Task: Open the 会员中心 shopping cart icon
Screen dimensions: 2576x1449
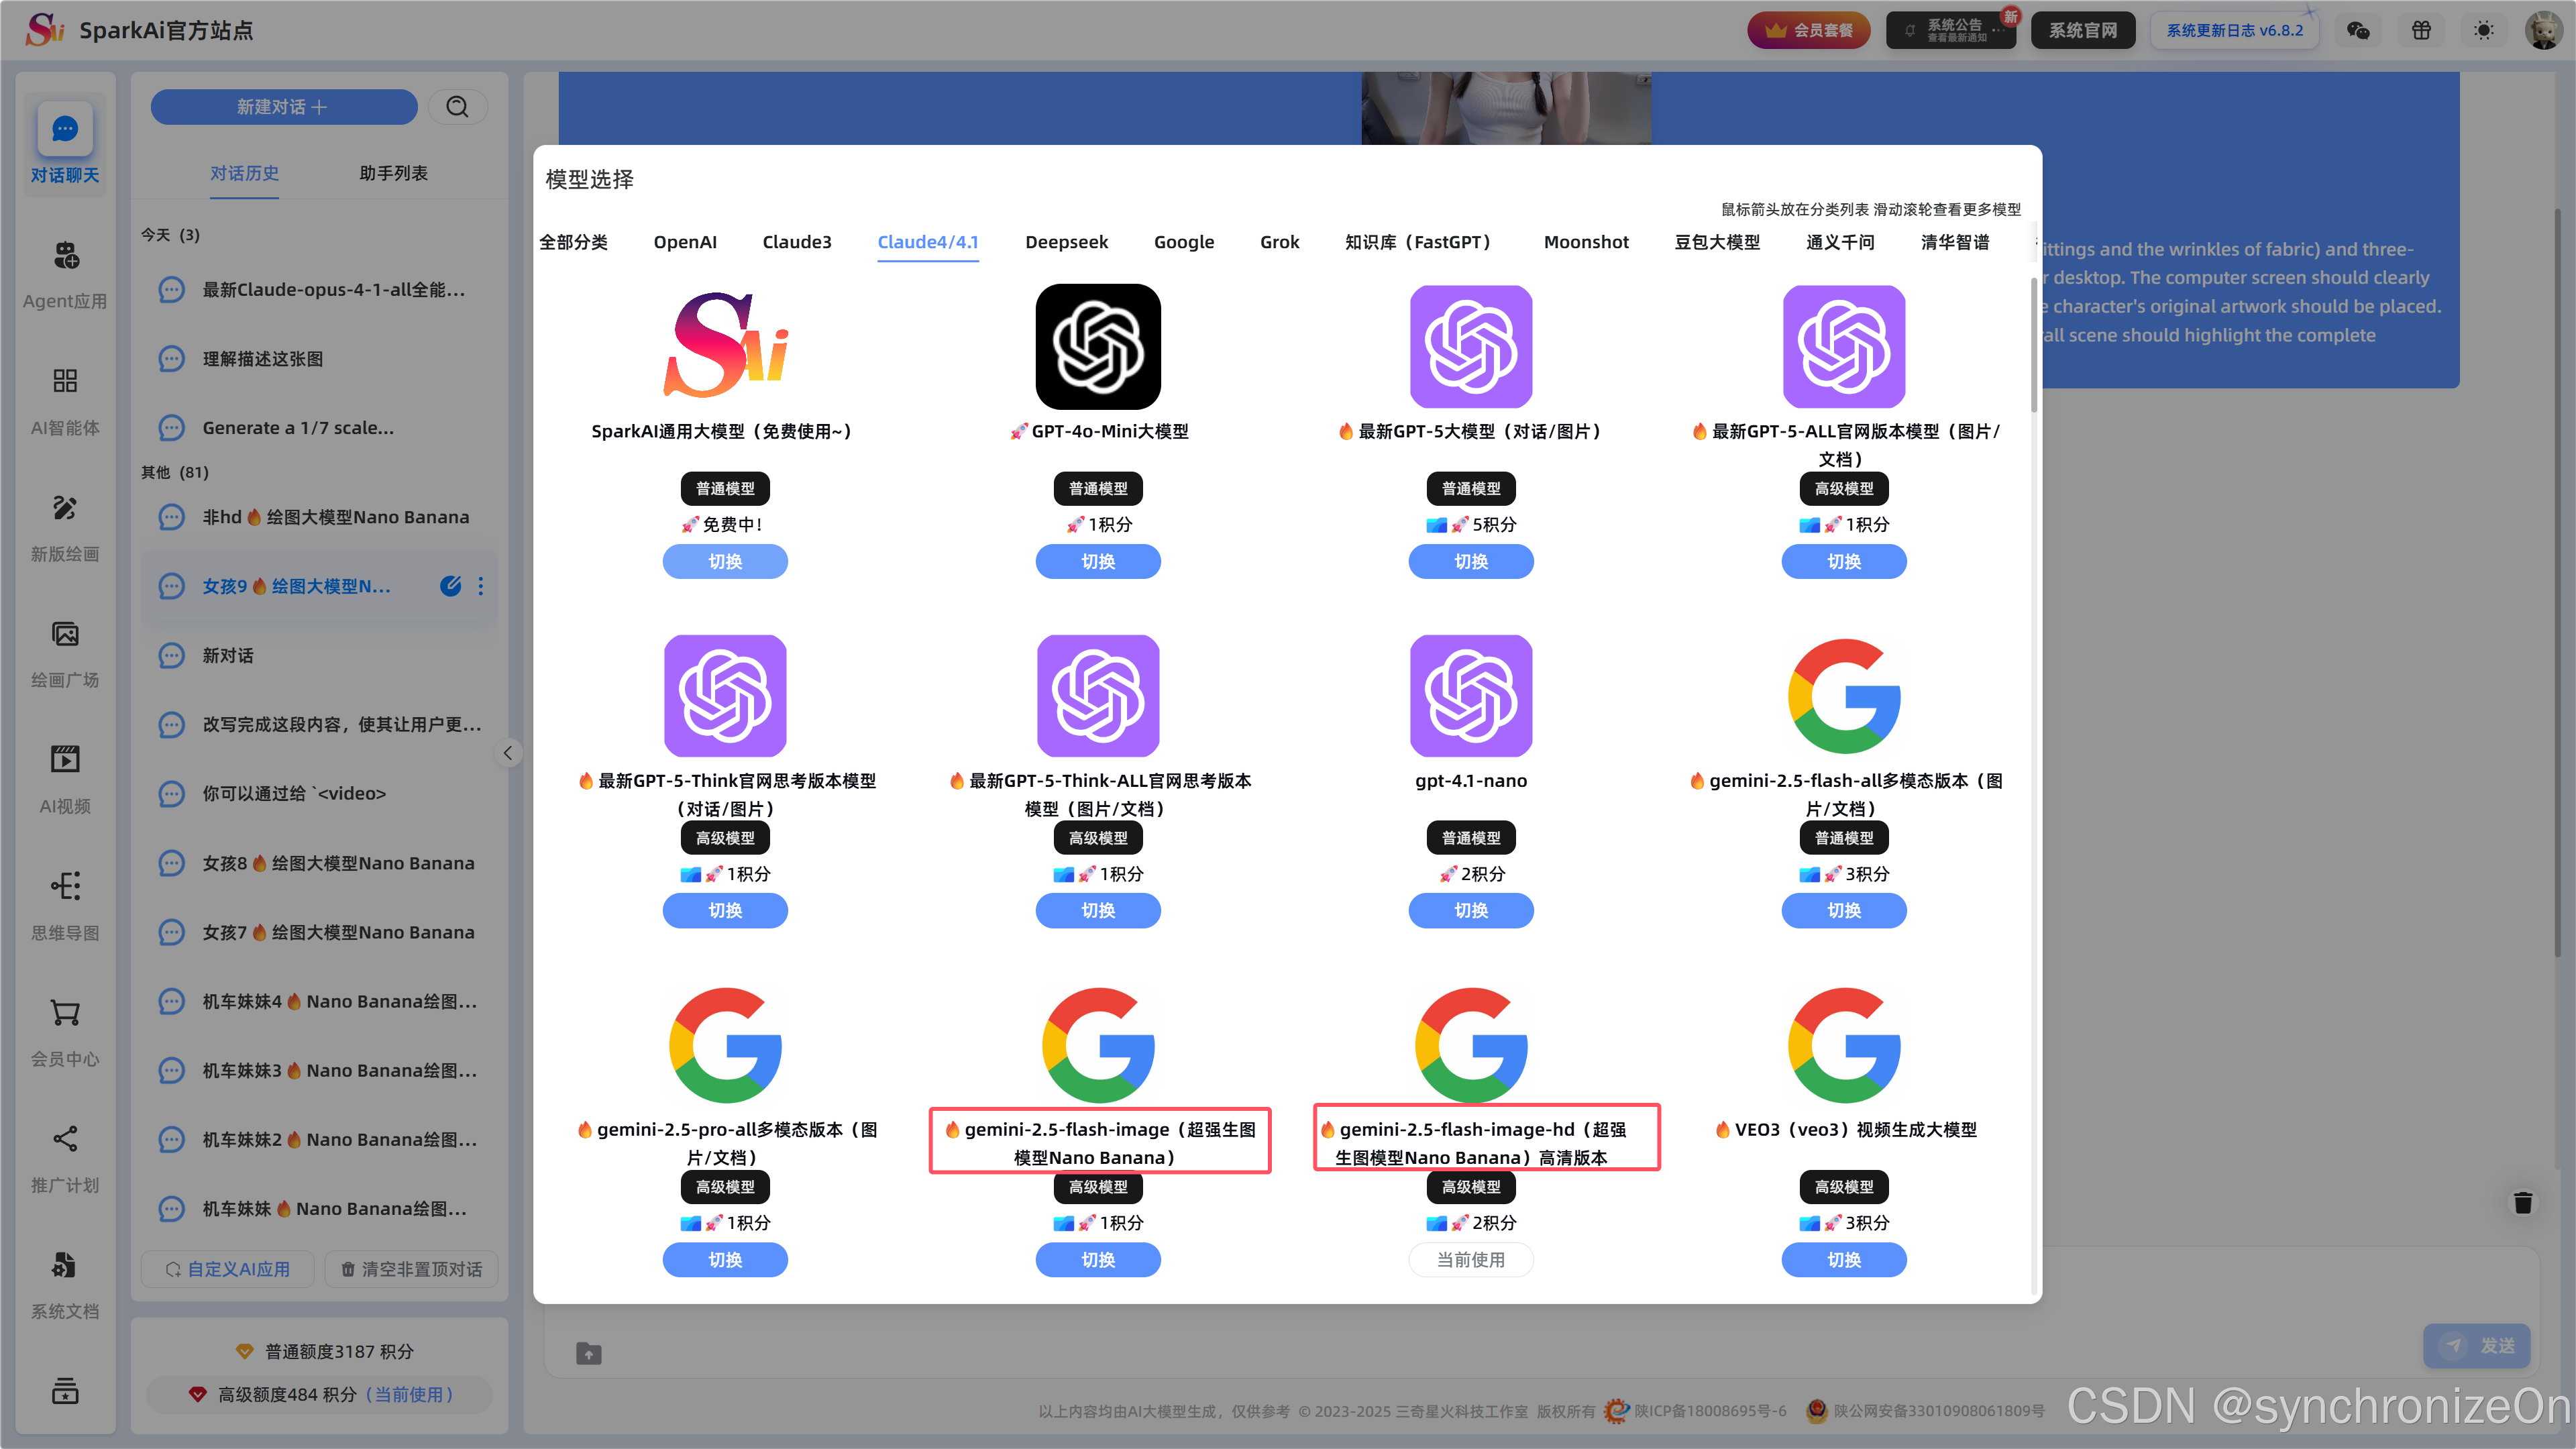Action: pyautogui.click(x=65, y=1013)
